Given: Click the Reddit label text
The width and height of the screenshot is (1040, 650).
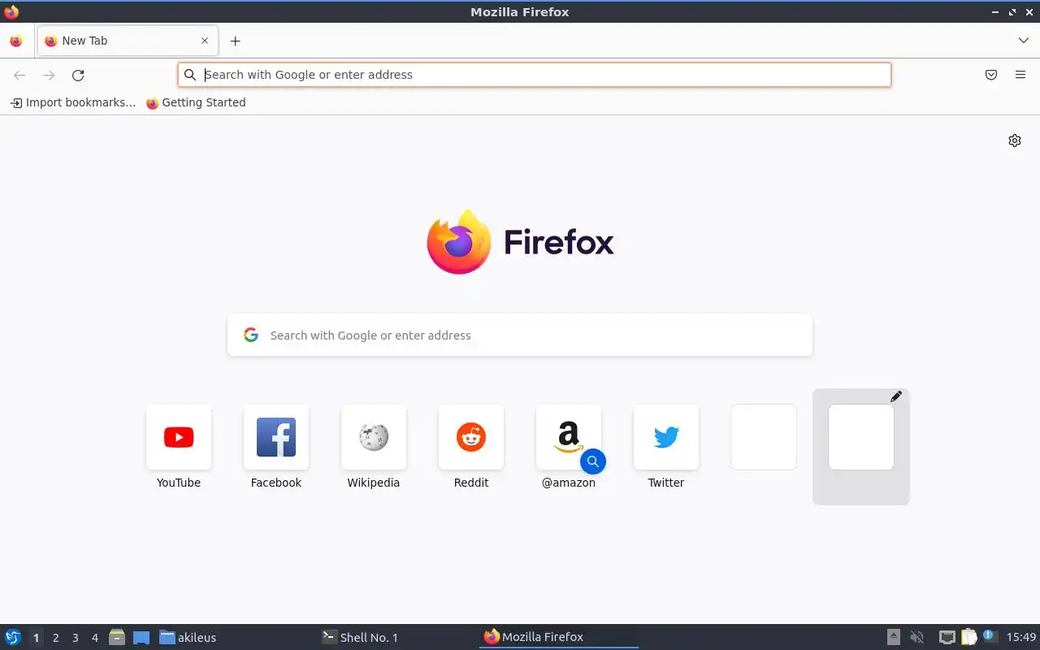Looking at the screenshot, I should (471, 483).
